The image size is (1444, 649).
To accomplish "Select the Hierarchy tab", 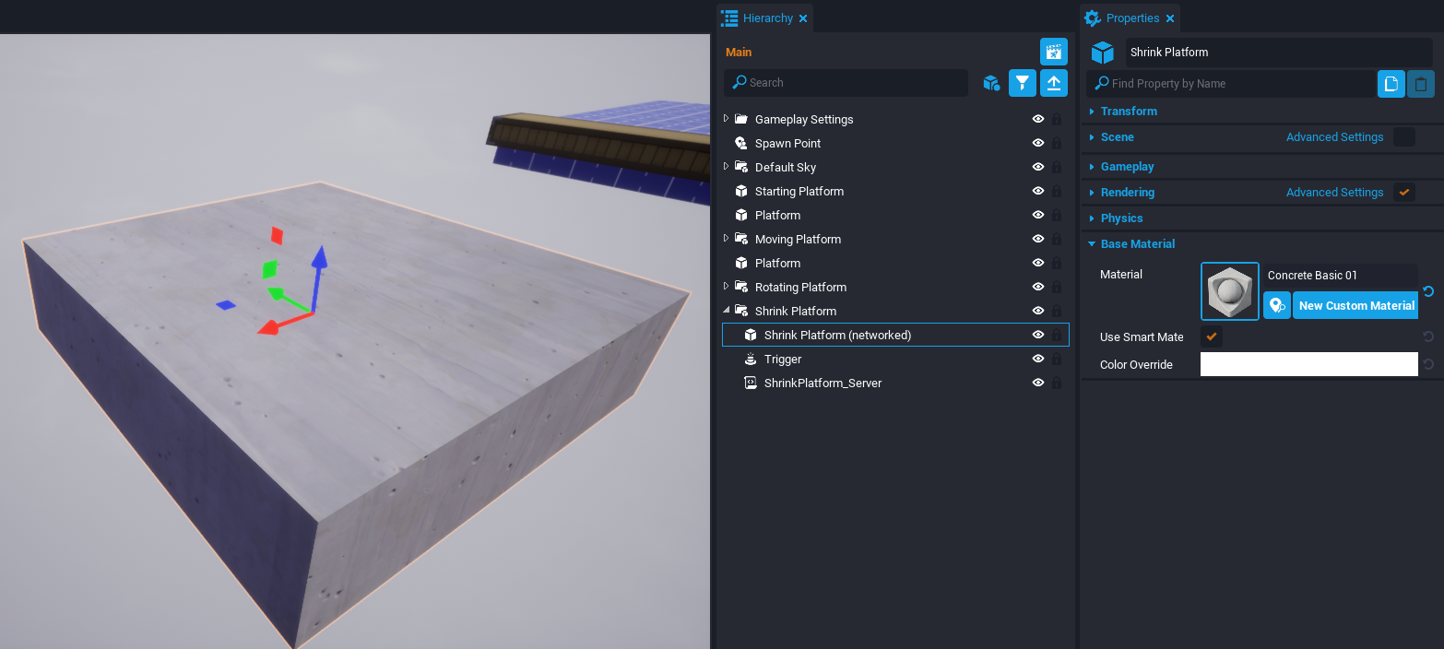I will (x=765, y=18).
